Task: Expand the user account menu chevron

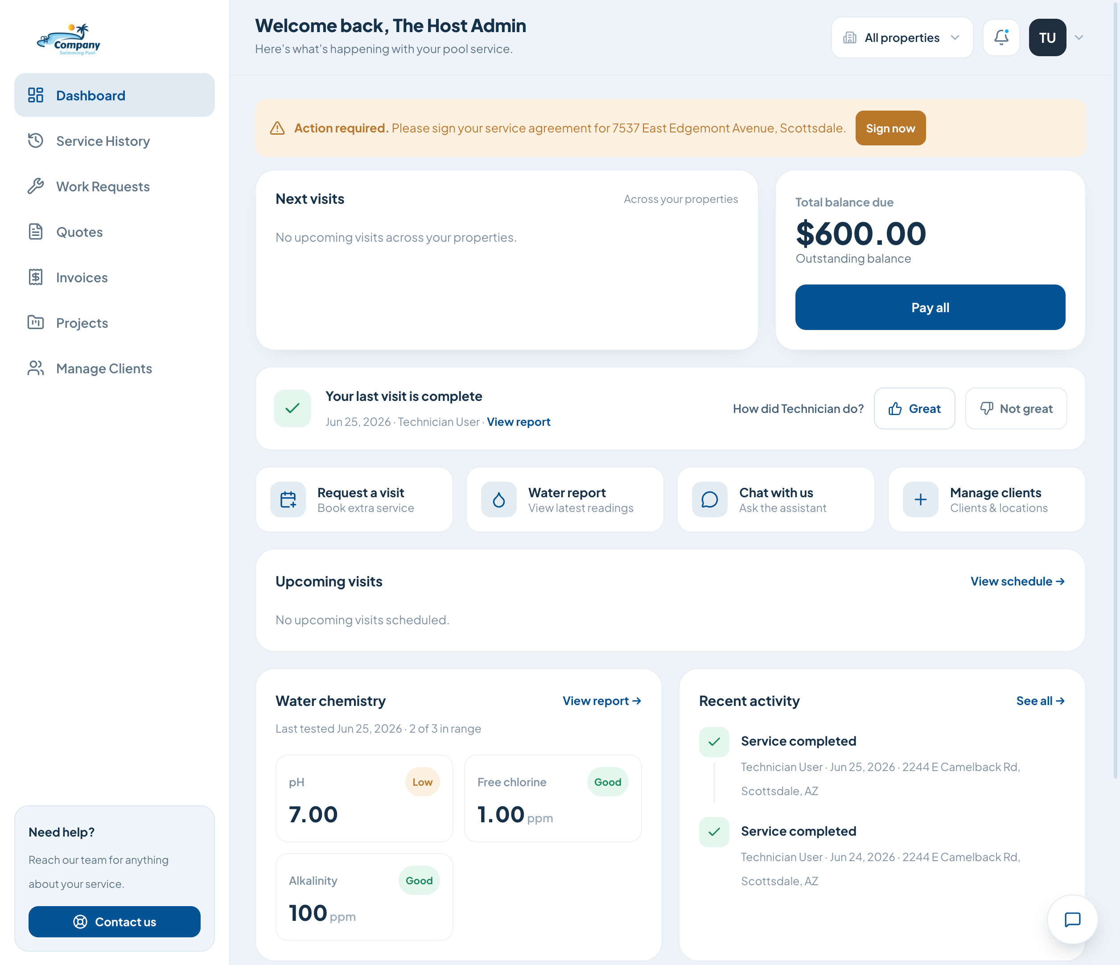Action: 1079,37
